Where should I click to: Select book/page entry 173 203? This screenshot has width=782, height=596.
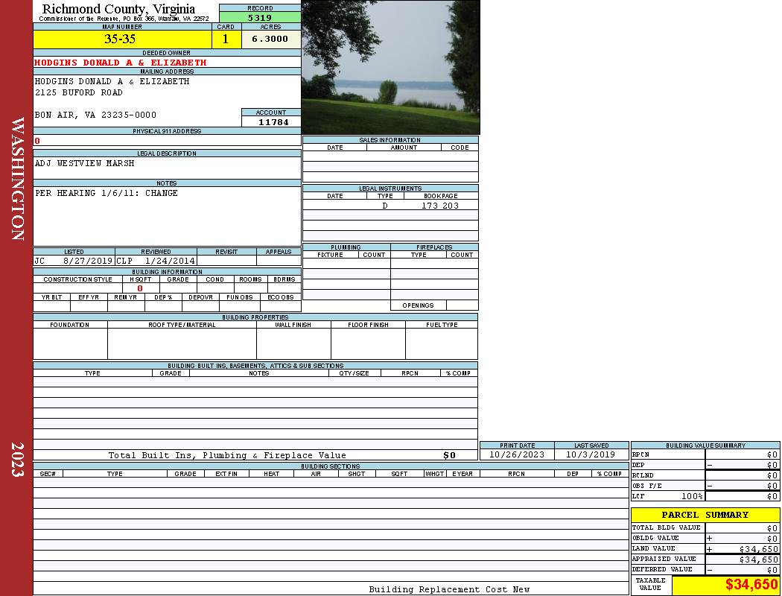(x=439, y=206)
